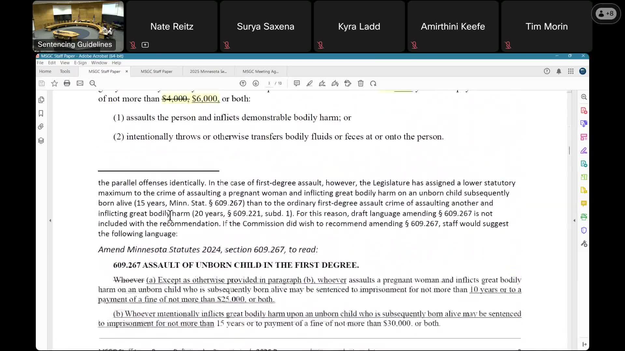The width and height of the screenshot is (625, 351).
Task: Open the Find text magnifier tool
Action: (x=93, y=83)
